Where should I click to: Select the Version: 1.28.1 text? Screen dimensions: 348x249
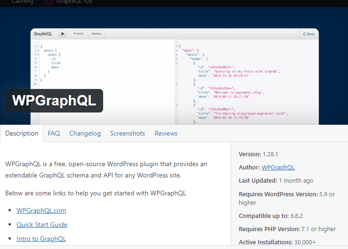coord(259,154)
